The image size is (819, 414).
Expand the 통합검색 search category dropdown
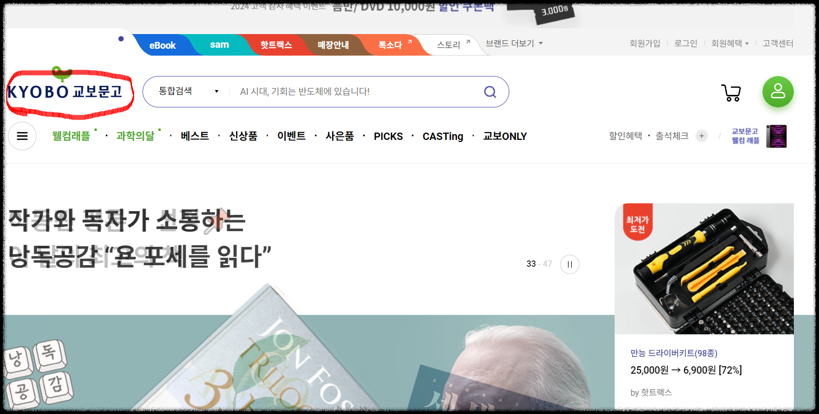coord(189,91)
